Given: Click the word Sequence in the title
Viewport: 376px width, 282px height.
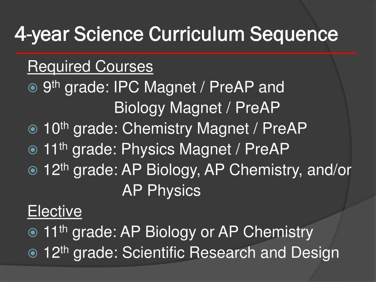Looking at the screenshot, I should pos(294,35).
